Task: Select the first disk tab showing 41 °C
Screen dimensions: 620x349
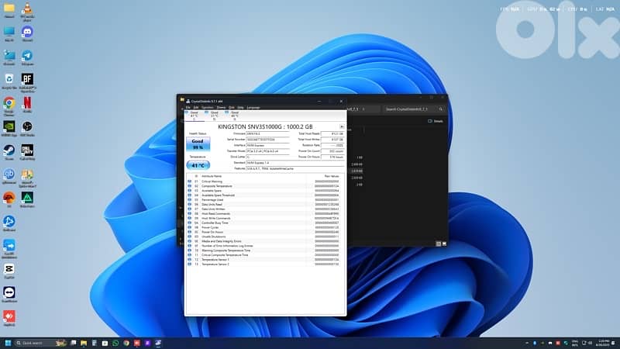Action: 195,116
